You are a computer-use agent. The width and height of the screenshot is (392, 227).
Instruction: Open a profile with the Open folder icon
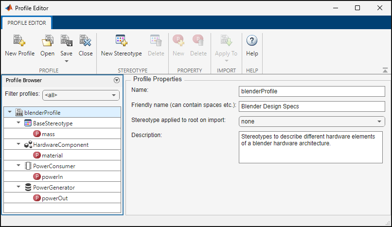(x=48, y=40)
